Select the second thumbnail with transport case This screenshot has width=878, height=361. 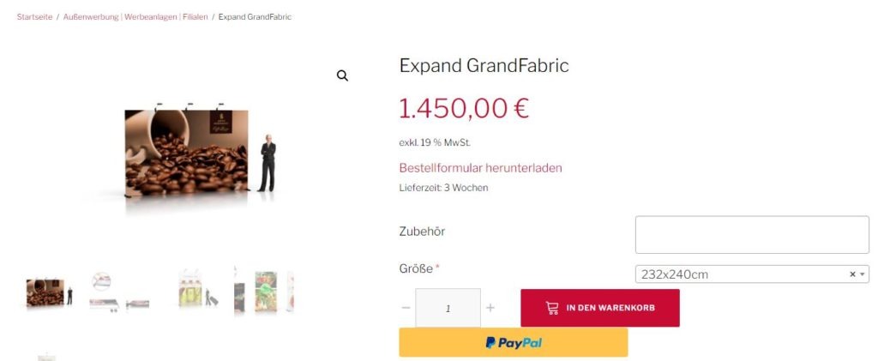pos(119,292)
